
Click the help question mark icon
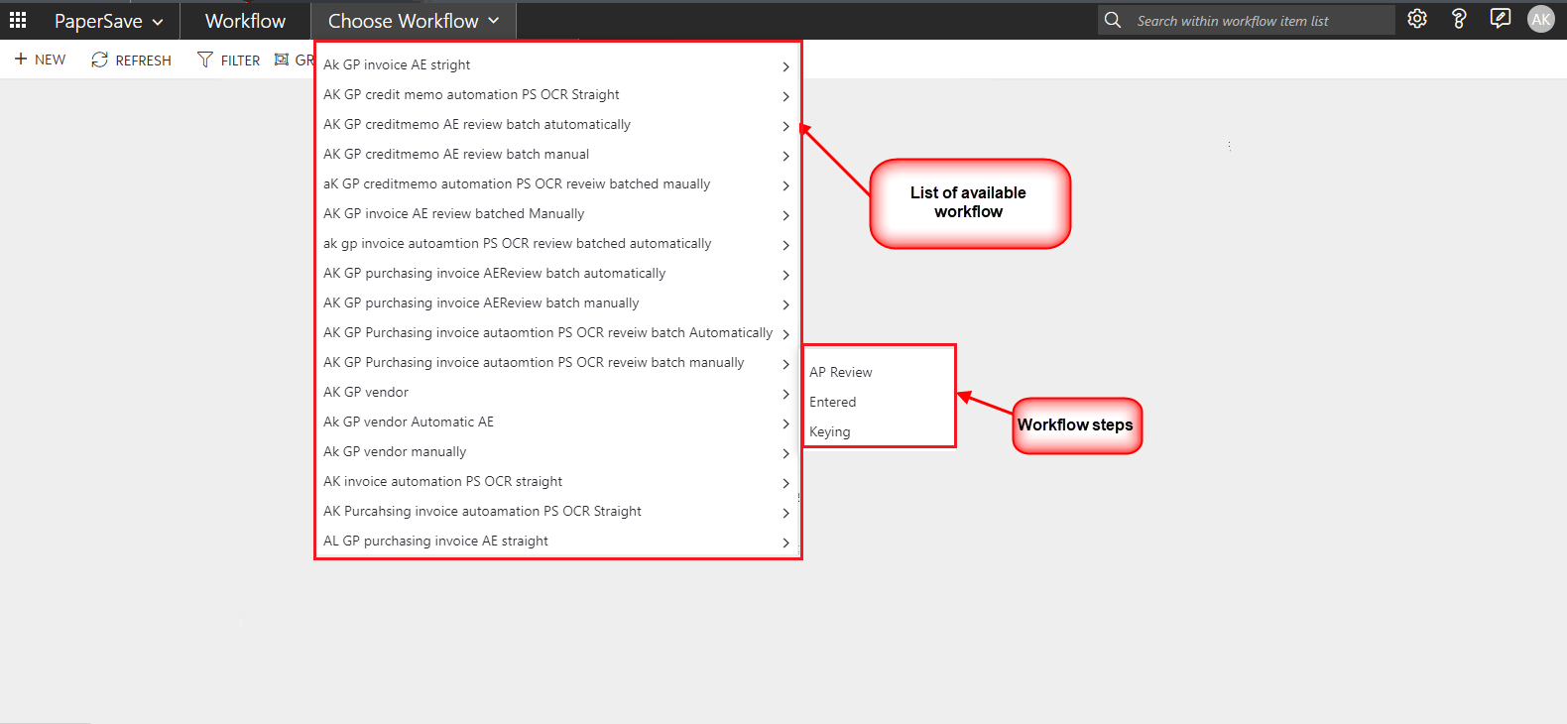(x=1459, y=19)
